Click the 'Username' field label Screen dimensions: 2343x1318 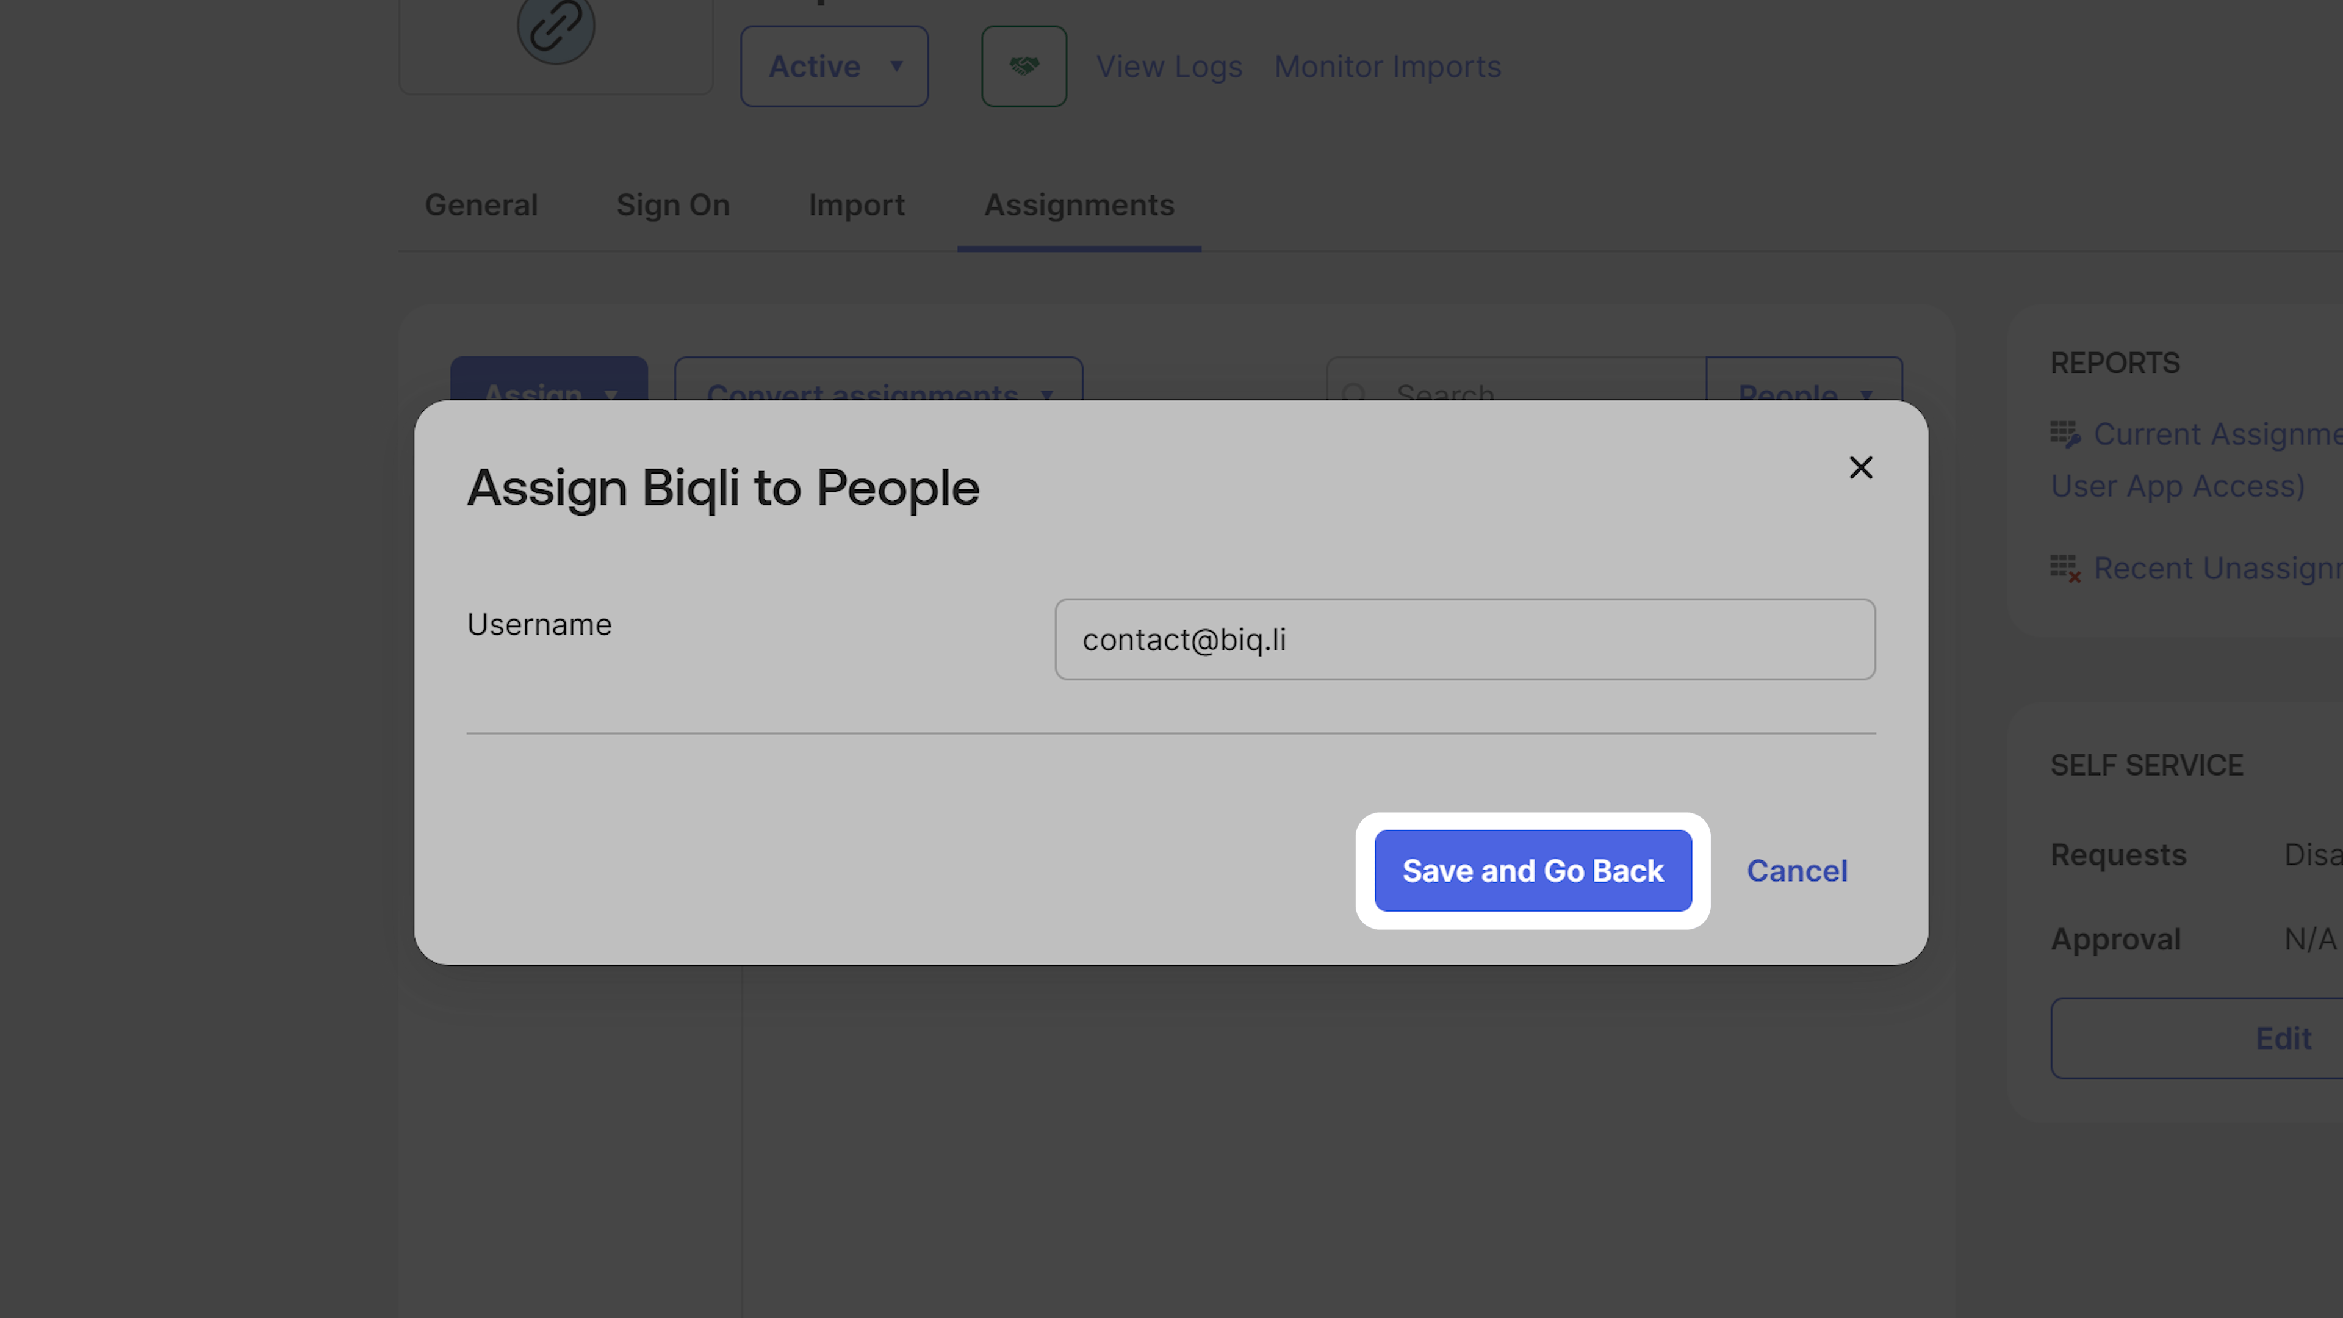[539, 625]
